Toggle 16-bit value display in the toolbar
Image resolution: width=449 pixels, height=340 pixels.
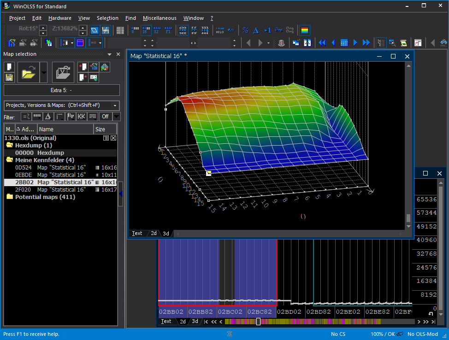click(x=146, y=30)
